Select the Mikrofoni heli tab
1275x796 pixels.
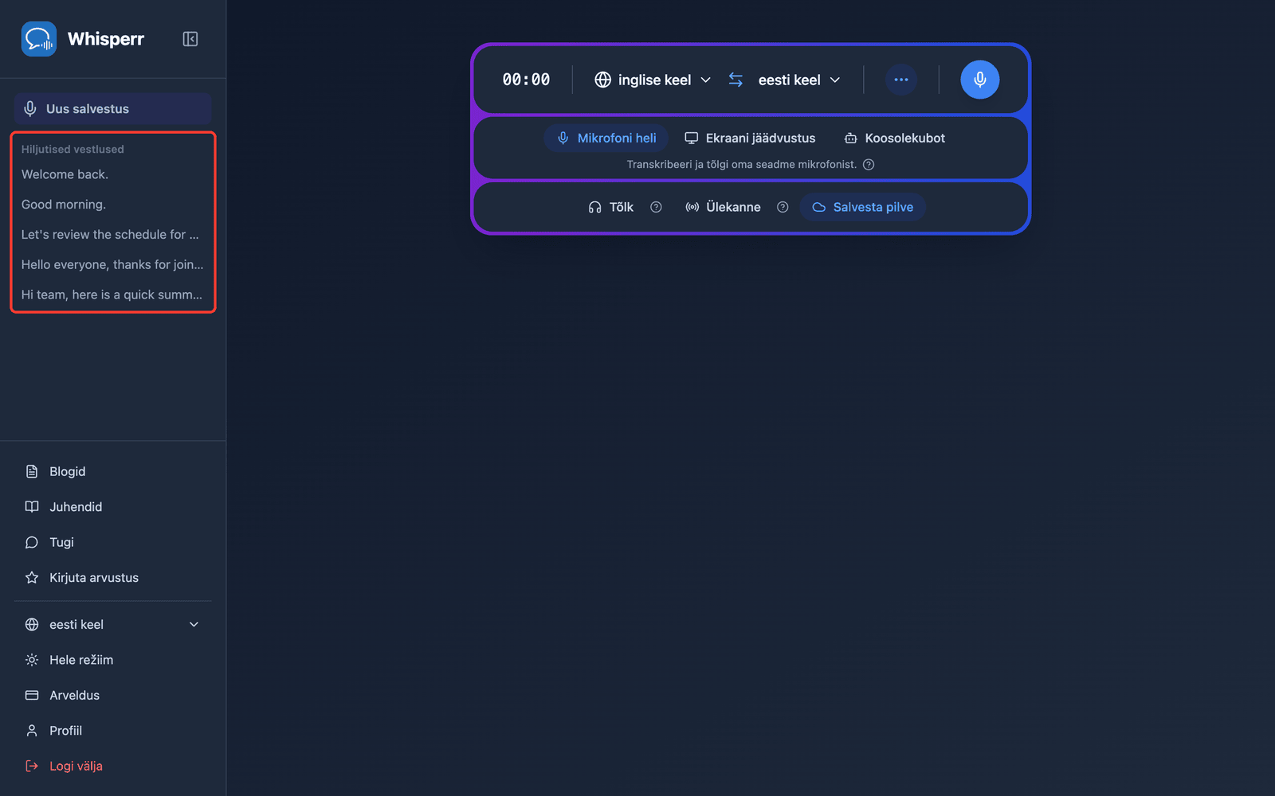pyautogui.click(x=606, y=139)
